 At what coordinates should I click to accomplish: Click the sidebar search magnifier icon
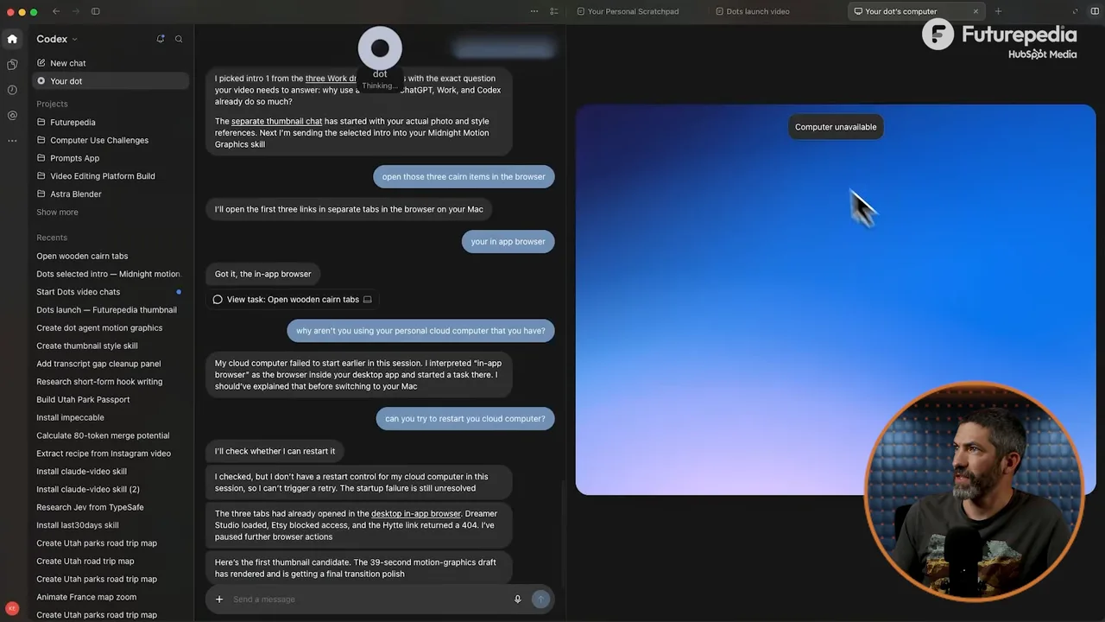coord(179,39)
